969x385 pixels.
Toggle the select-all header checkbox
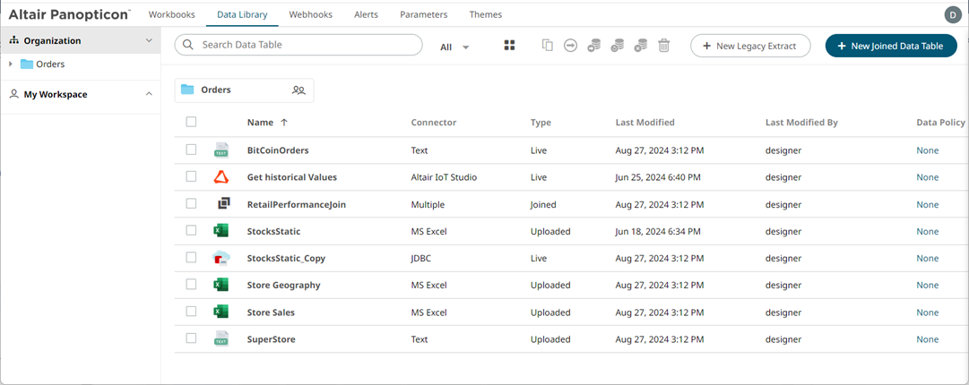pos(191,122)
